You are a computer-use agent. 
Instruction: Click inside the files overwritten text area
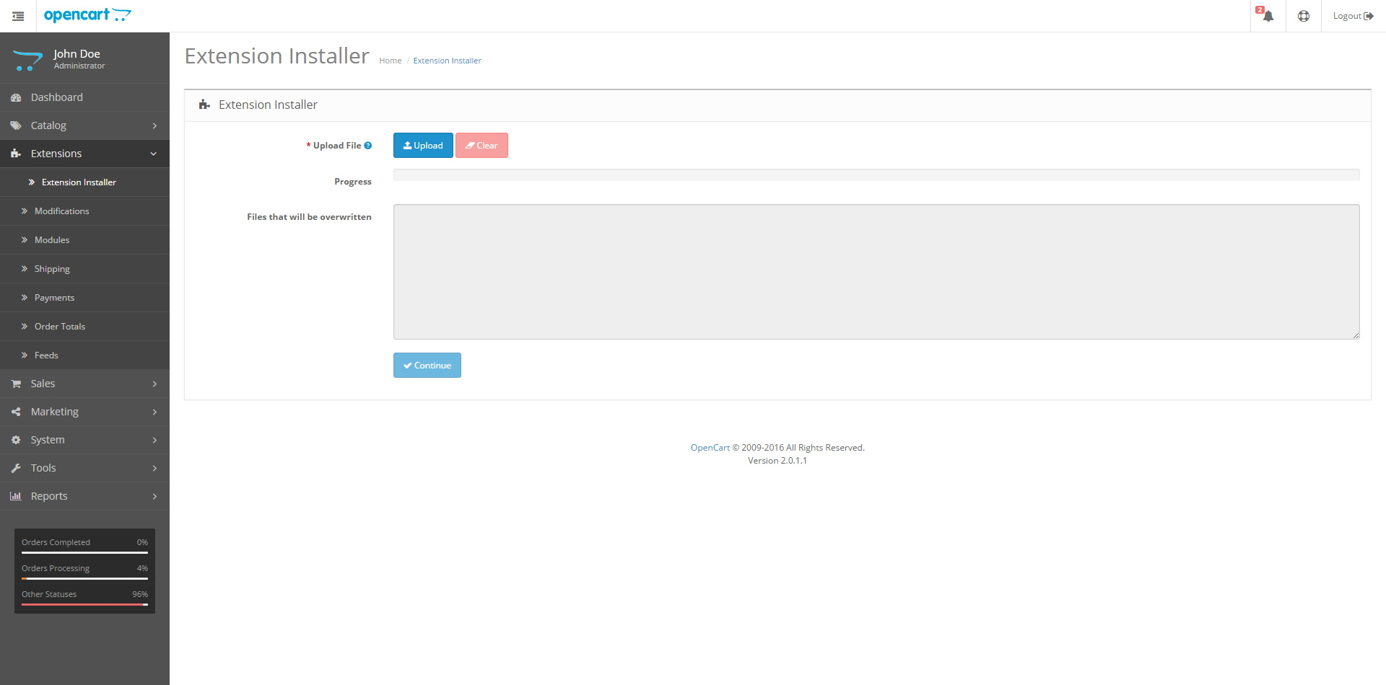876,271
